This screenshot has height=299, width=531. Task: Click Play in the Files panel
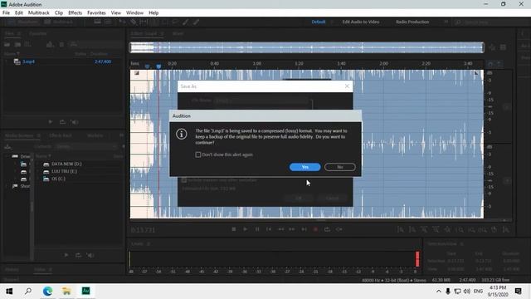[x=51, y=122]
